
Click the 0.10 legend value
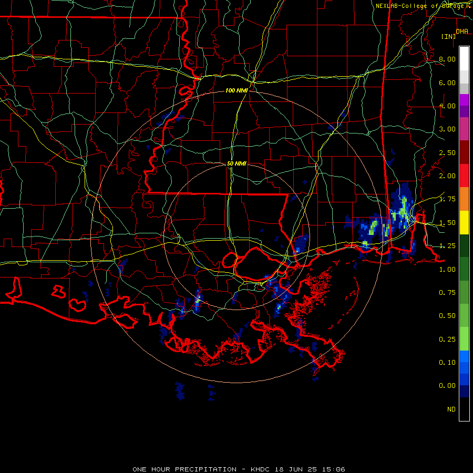tap(447, 362)
